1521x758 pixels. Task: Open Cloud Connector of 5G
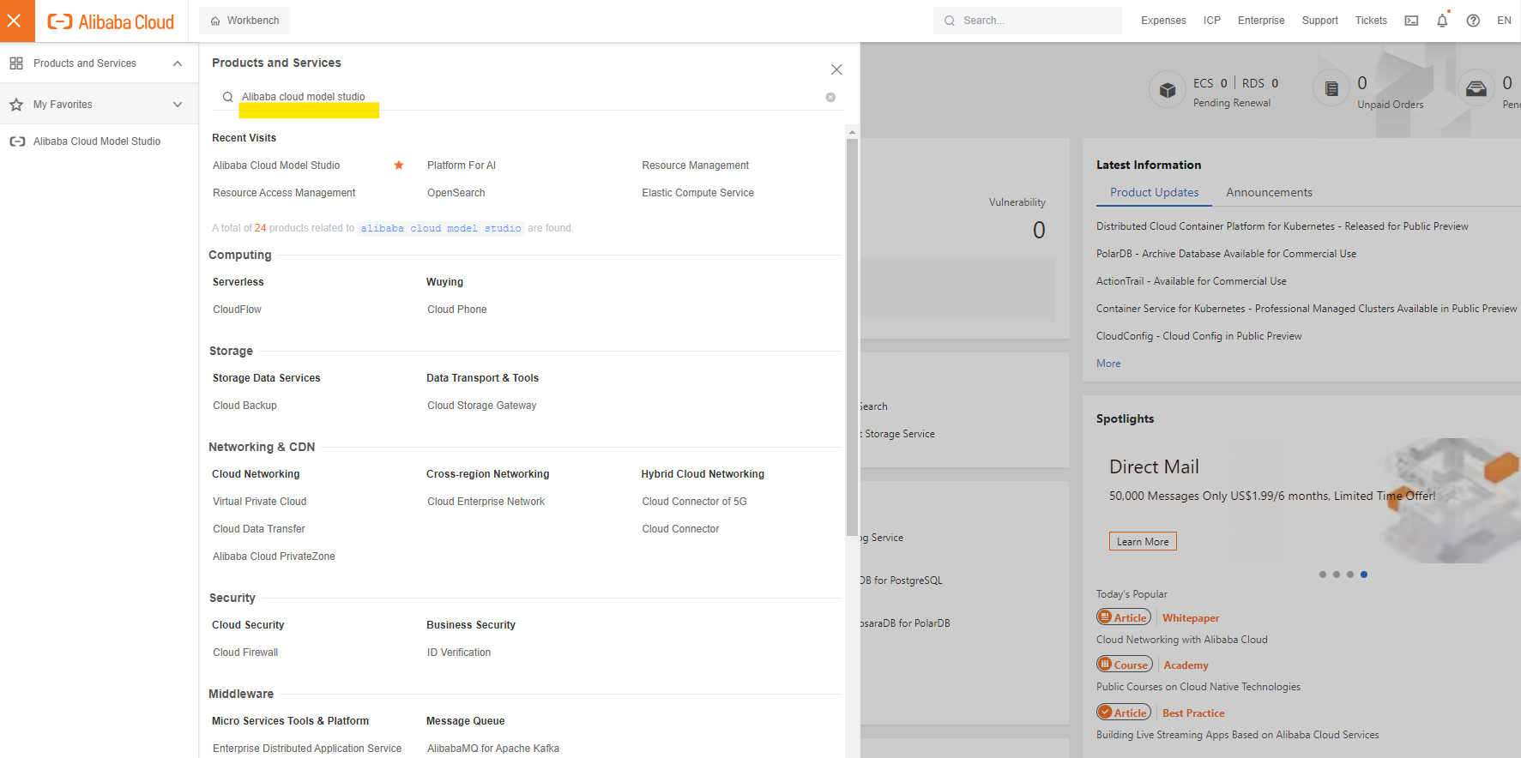695,502
